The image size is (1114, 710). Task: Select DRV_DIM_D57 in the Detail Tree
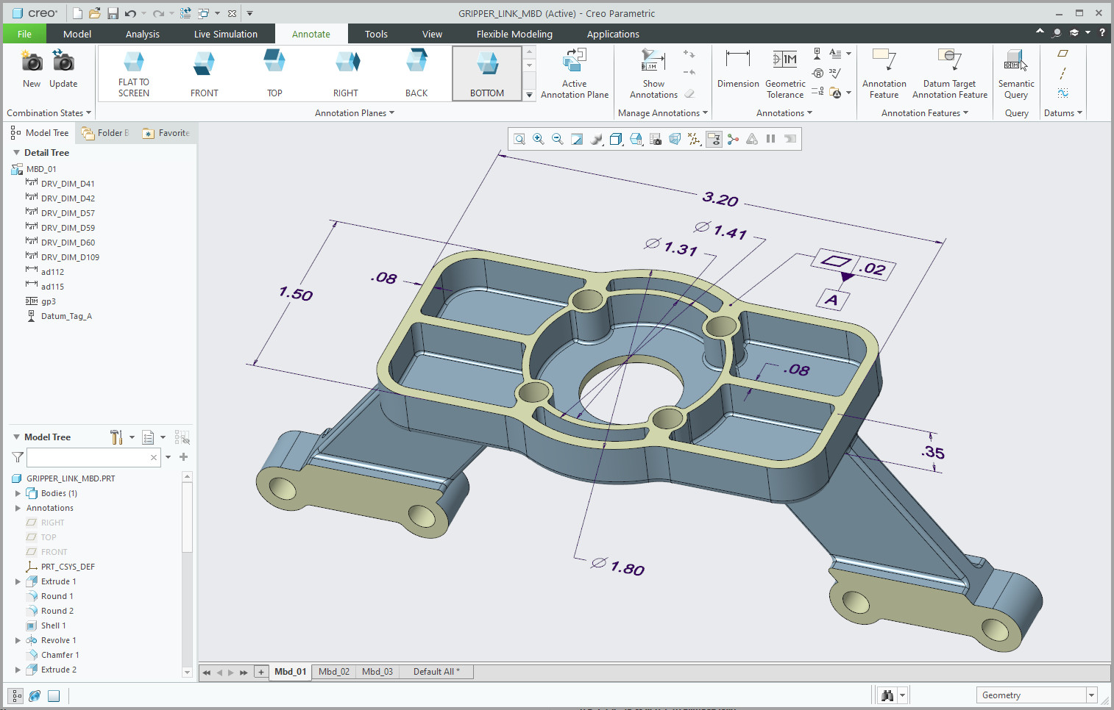click(x=68, y=213)
